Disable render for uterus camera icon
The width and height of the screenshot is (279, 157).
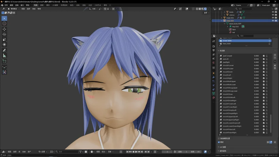pos(276,15)
